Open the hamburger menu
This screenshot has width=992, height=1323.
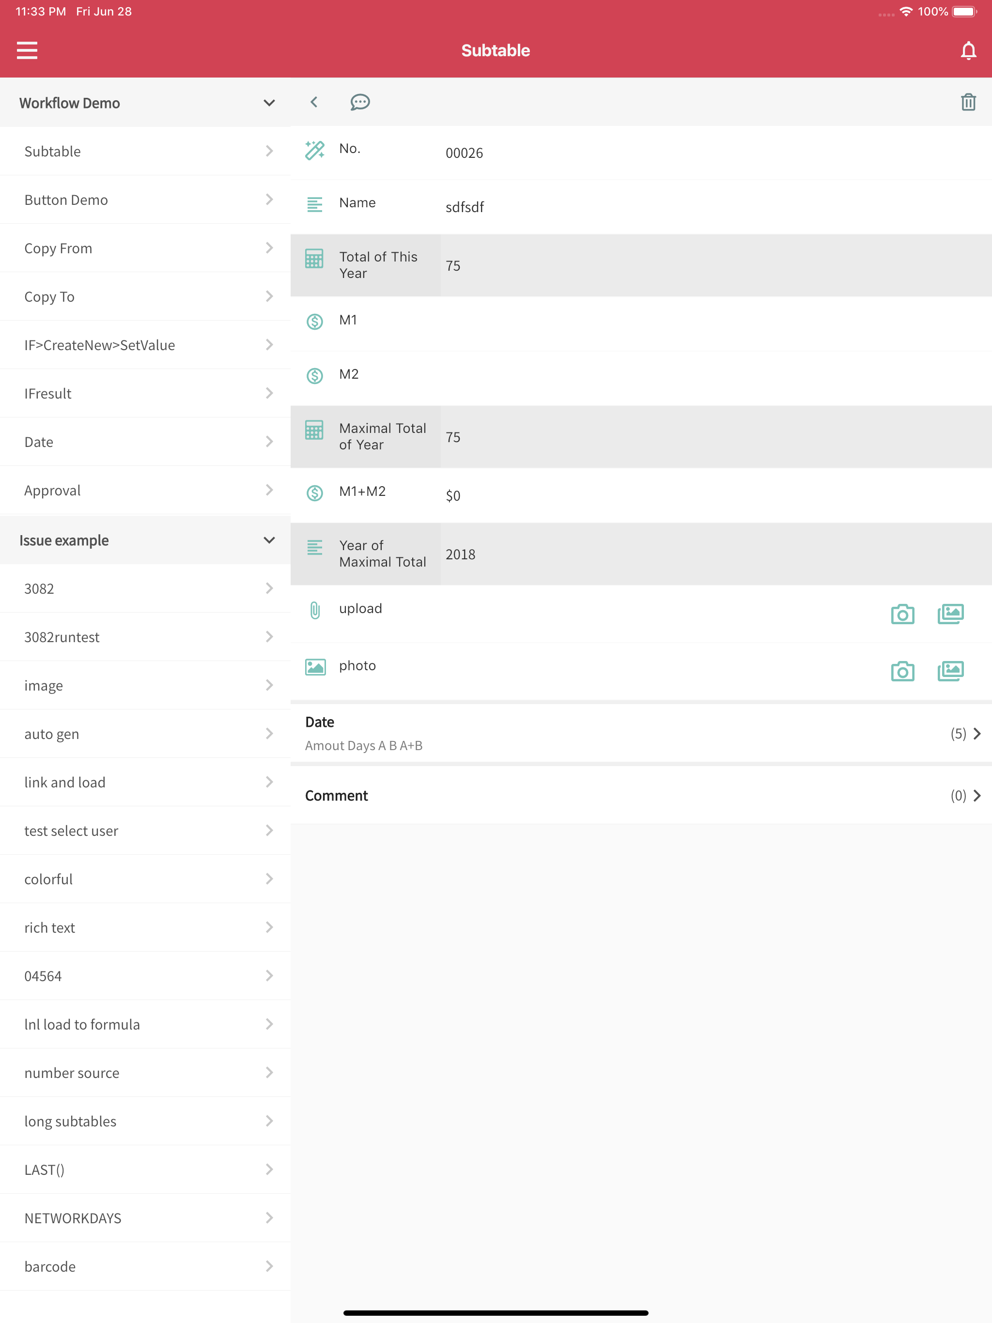27,50
